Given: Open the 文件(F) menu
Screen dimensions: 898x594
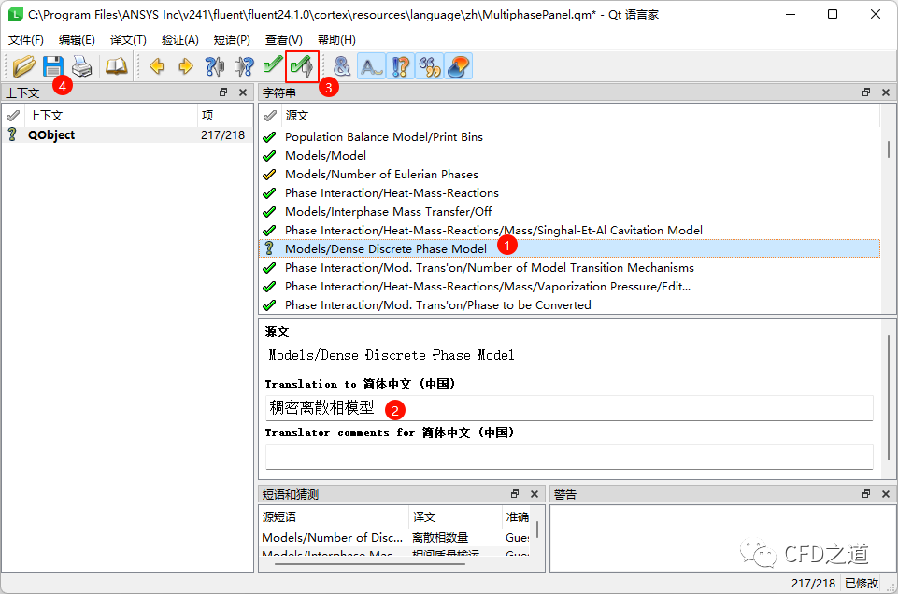Looking at the screenshot, I should pos(26,40).
